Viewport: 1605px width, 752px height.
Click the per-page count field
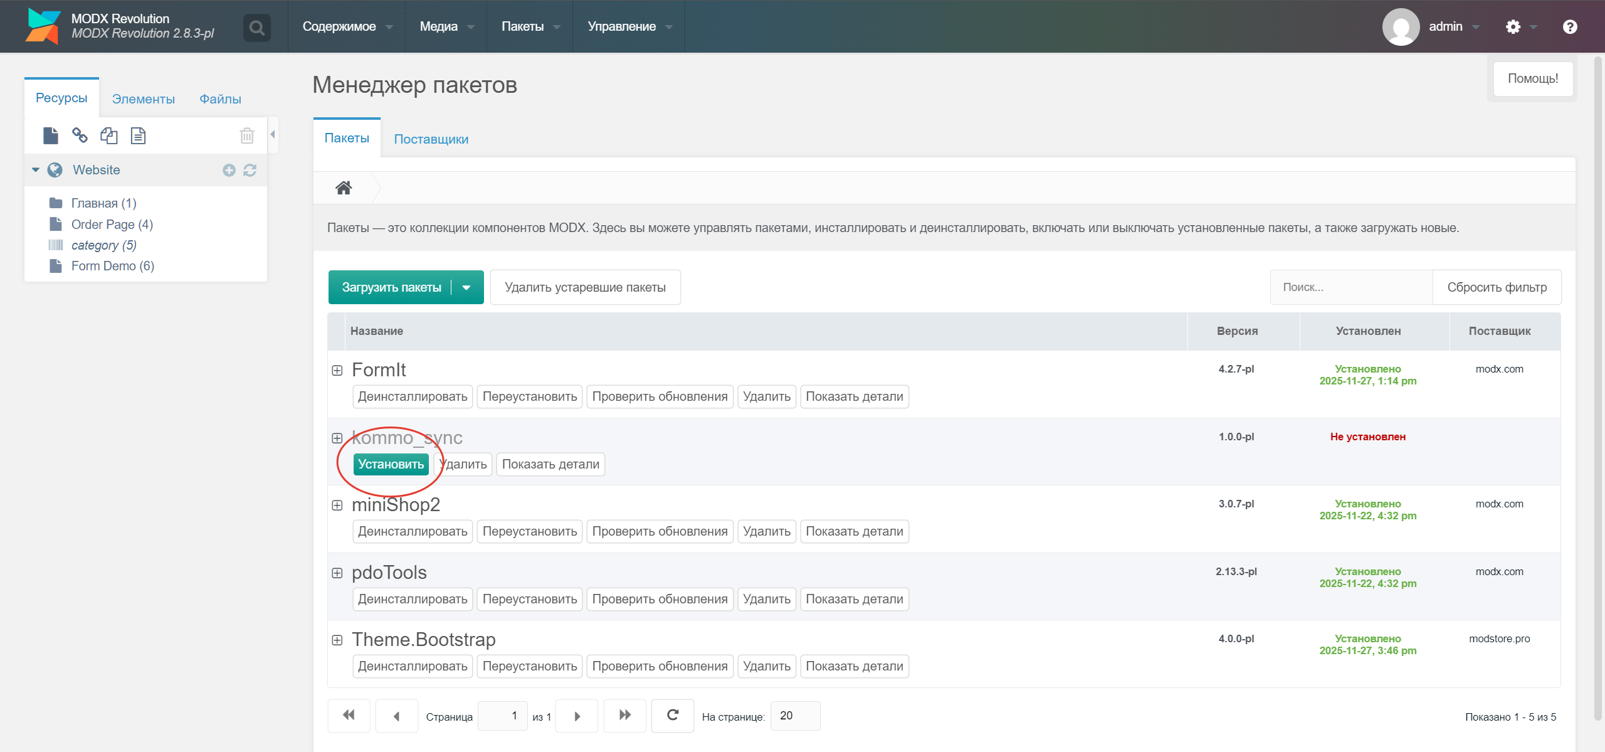click(x=795, y=716)
